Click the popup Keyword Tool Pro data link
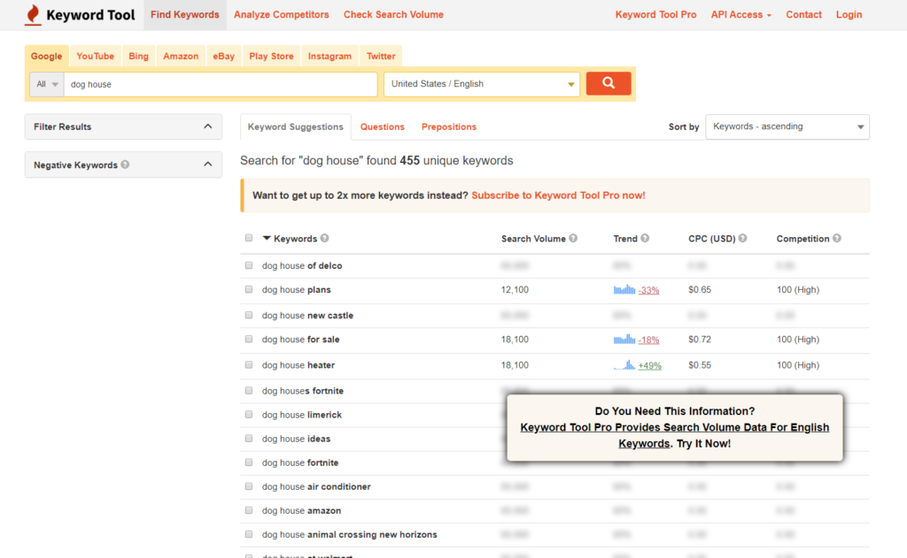907x558 pixels. point(674,435)
